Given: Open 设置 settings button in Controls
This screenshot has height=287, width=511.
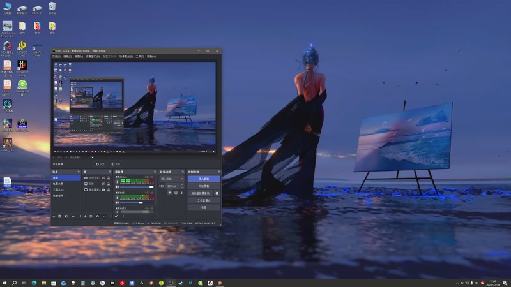Looking at the screenshot, I should point(204,207).
